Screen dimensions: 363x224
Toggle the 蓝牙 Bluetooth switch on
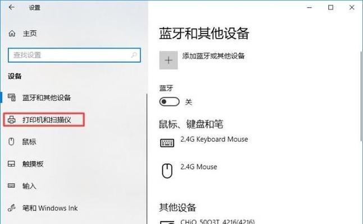169,101
